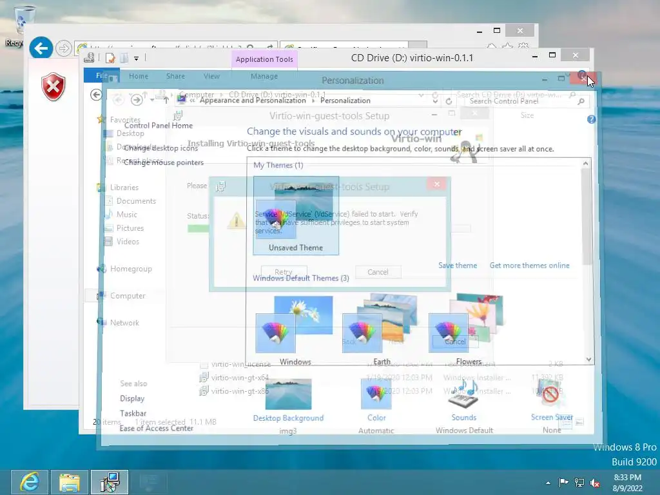Select Network in Explorer navigation pane

124,322
